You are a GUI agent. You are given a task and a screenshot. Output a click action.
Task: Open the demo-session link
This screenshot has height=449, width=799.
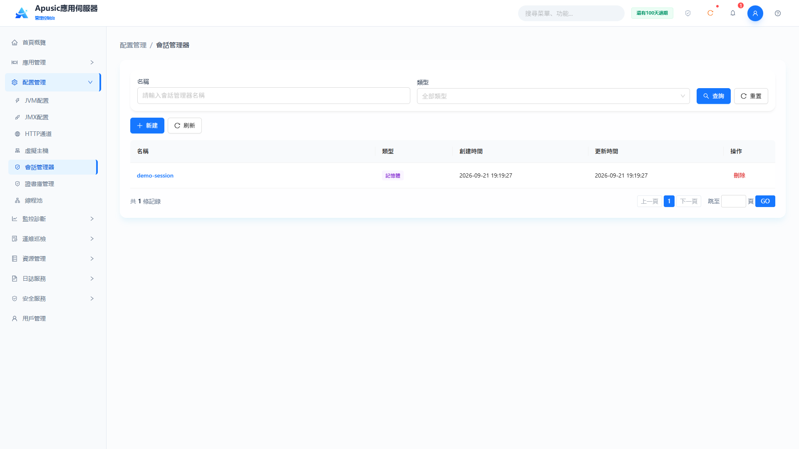[x=155, y=175]
